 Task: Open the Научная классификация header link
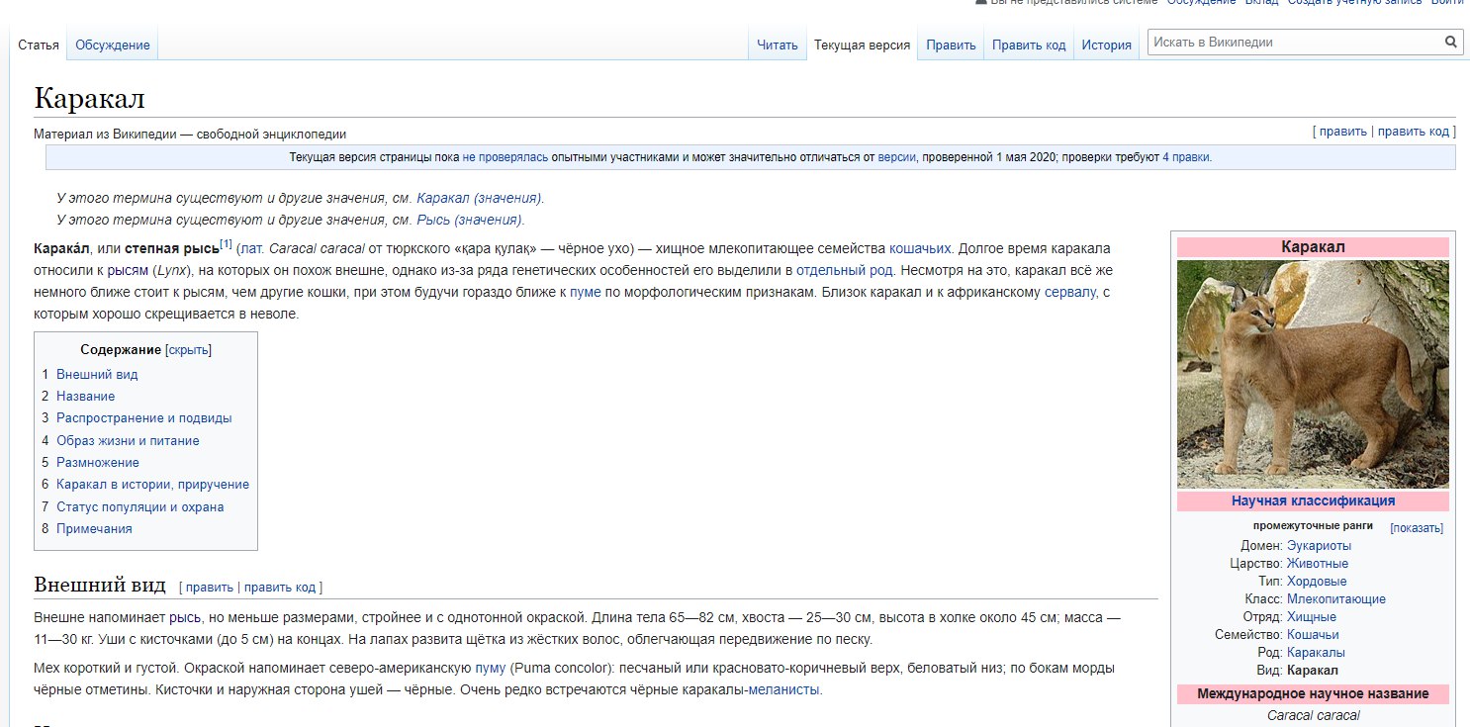[x=1313, y=501]
